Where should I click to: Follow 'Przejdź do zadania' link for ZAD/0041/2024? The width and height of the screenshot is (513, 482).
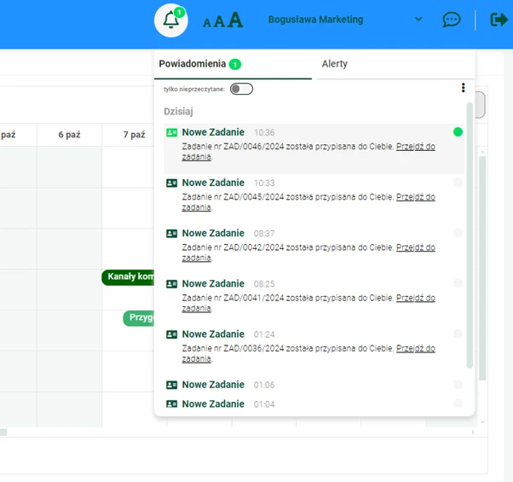(x=415, y=298)
